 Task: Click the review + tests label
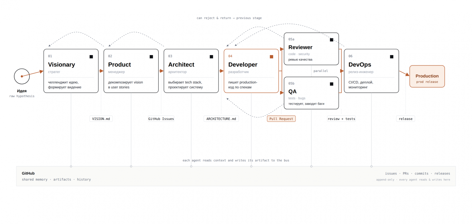(x=341, y=119)
